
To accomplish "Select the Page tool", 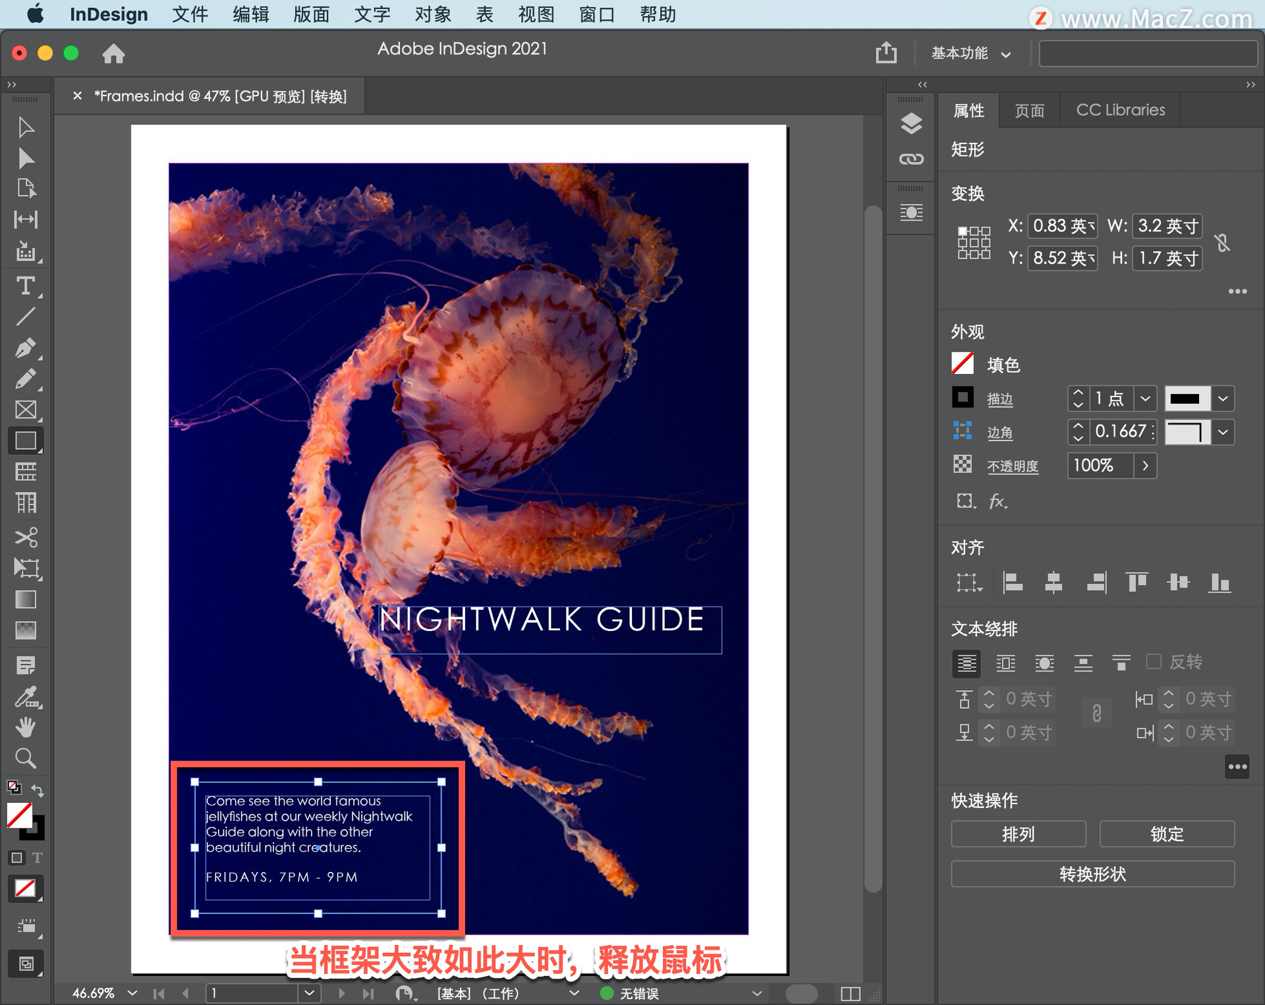I will tap(26, 189).
